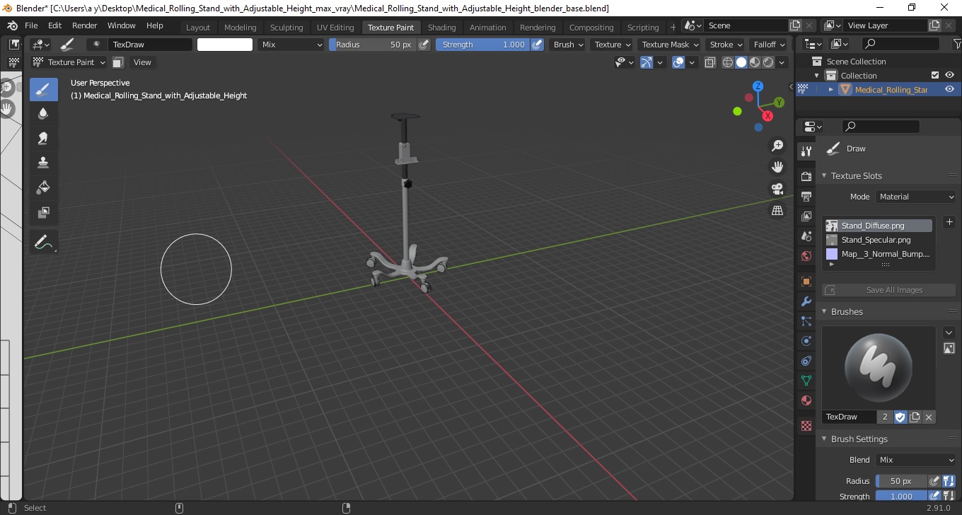Switch orthographic/perspective view grid icon
Viewport: 962px width, 515px height.
(777, 210)
